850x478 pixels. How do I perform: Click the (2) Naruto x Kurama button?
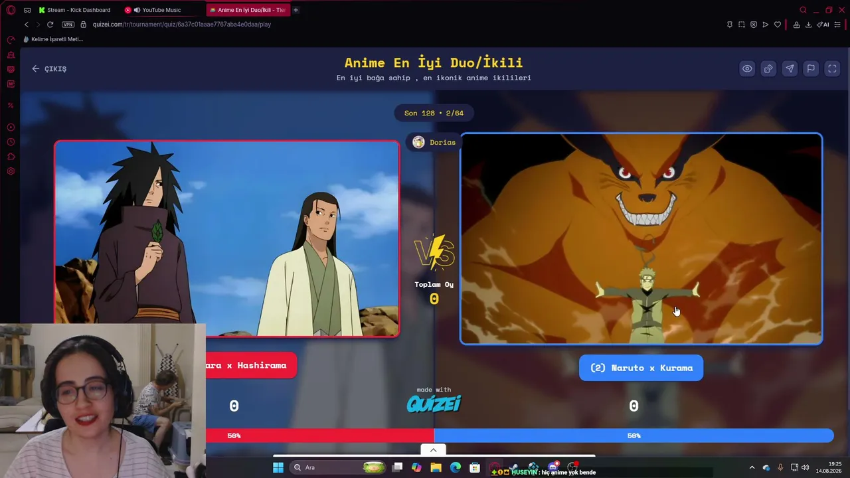(x=641, y=368)
